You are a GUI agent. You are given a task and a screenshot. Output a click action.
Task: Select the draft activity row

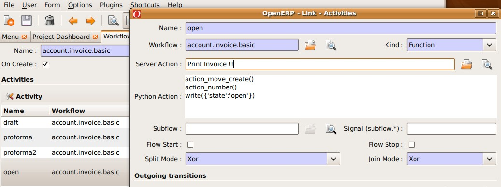tap(65, 123)
